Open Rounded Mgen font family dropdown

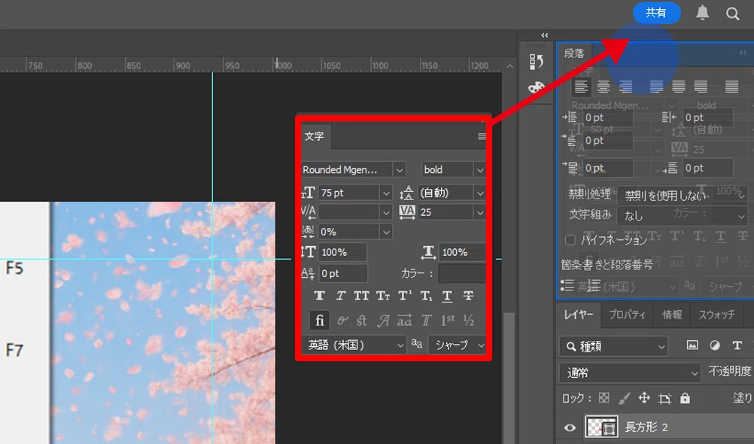point(399,170)
